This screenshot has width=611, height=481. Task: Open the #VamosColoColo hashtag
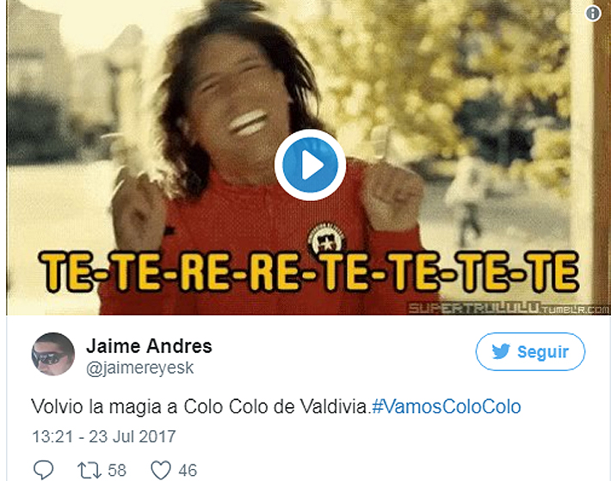tap(447, 407)
